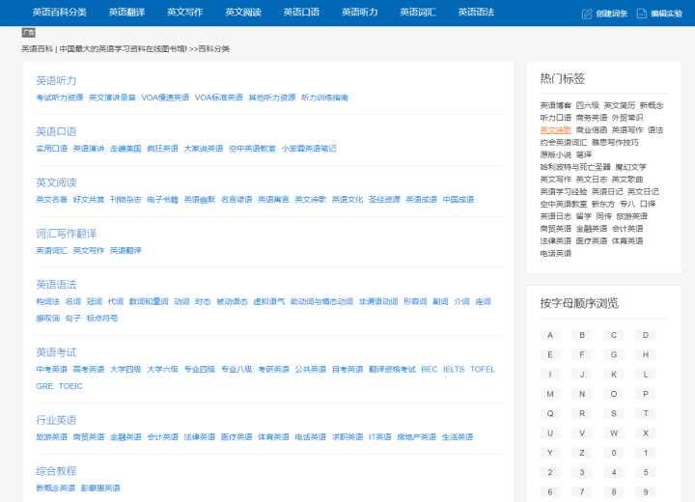Open the 英语听力 section heading
The width and height of the screenshot is (695, 502).
56,81
